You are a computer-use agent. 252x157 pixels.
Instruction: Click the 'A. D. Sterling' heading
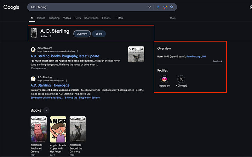(55, 31)
